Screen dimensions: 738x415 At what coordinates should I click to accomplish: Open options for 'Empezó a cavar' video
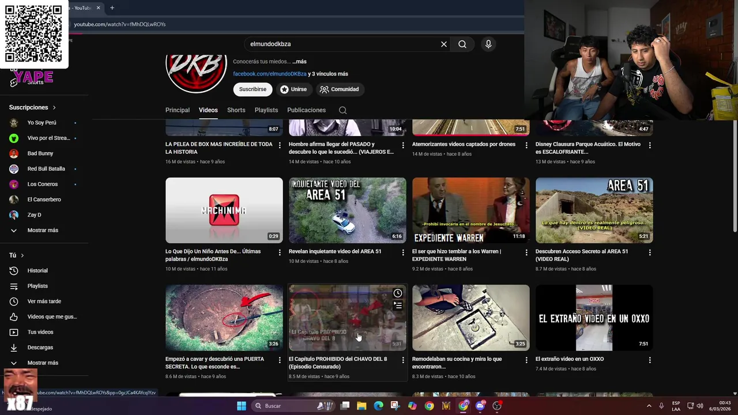(x=280, y=360)
